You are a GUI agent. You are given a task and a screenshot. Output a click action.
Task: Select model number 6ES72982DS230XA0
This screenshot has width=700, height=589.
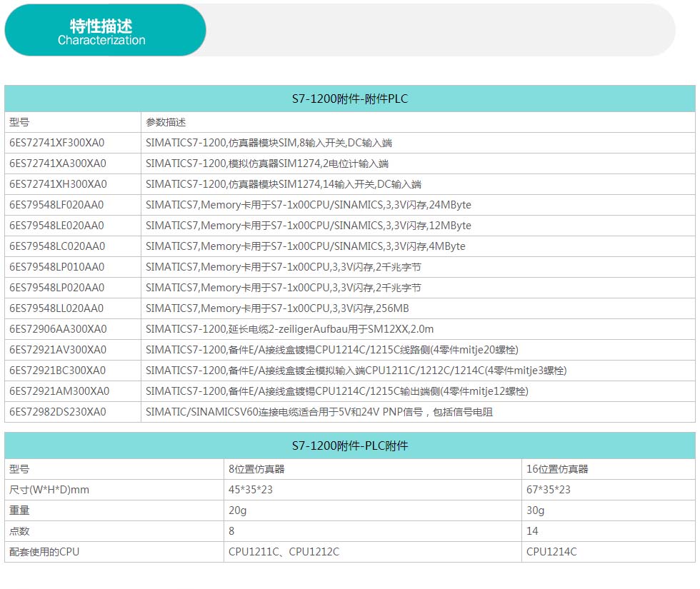tap(58, 412)
